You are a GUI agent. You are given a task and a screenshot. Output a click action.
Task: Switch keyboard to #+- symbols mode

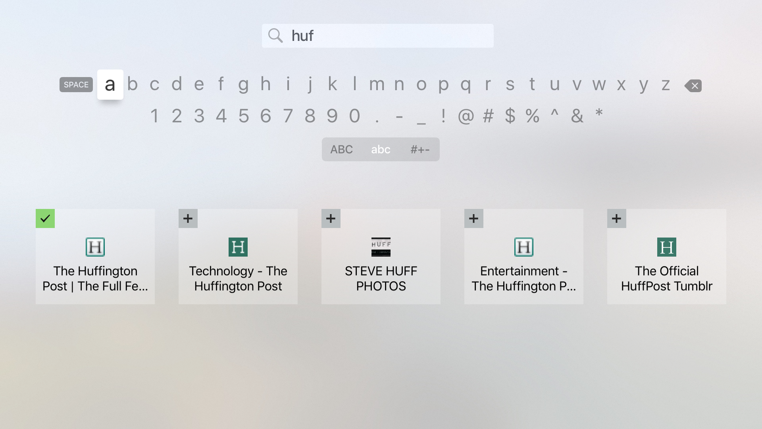pos(420,149)
